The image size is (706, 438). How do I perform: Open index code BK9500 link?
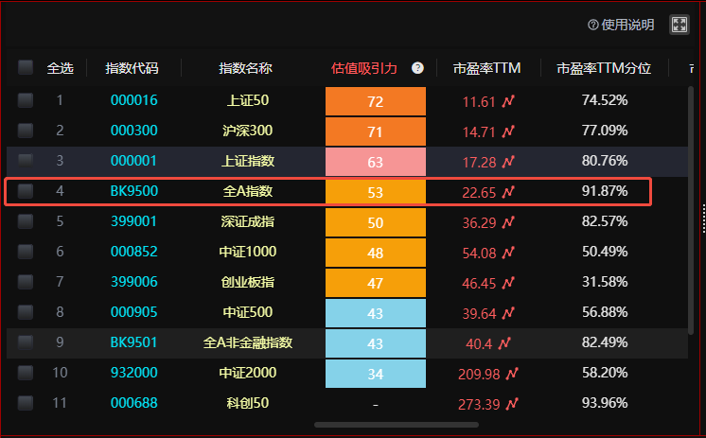[x=134, y=191]
